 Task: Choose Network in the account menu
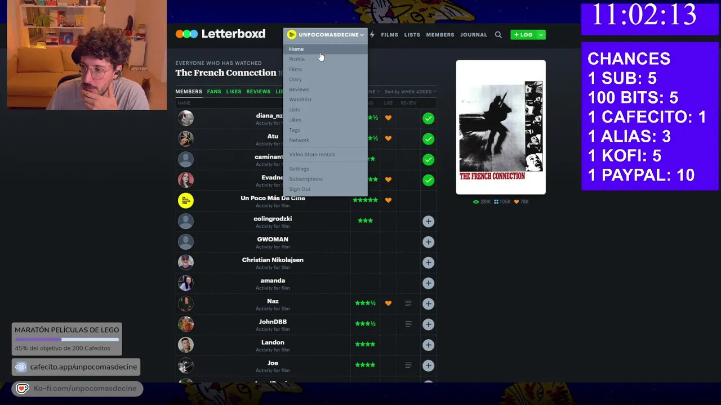[x=299, y=140]
